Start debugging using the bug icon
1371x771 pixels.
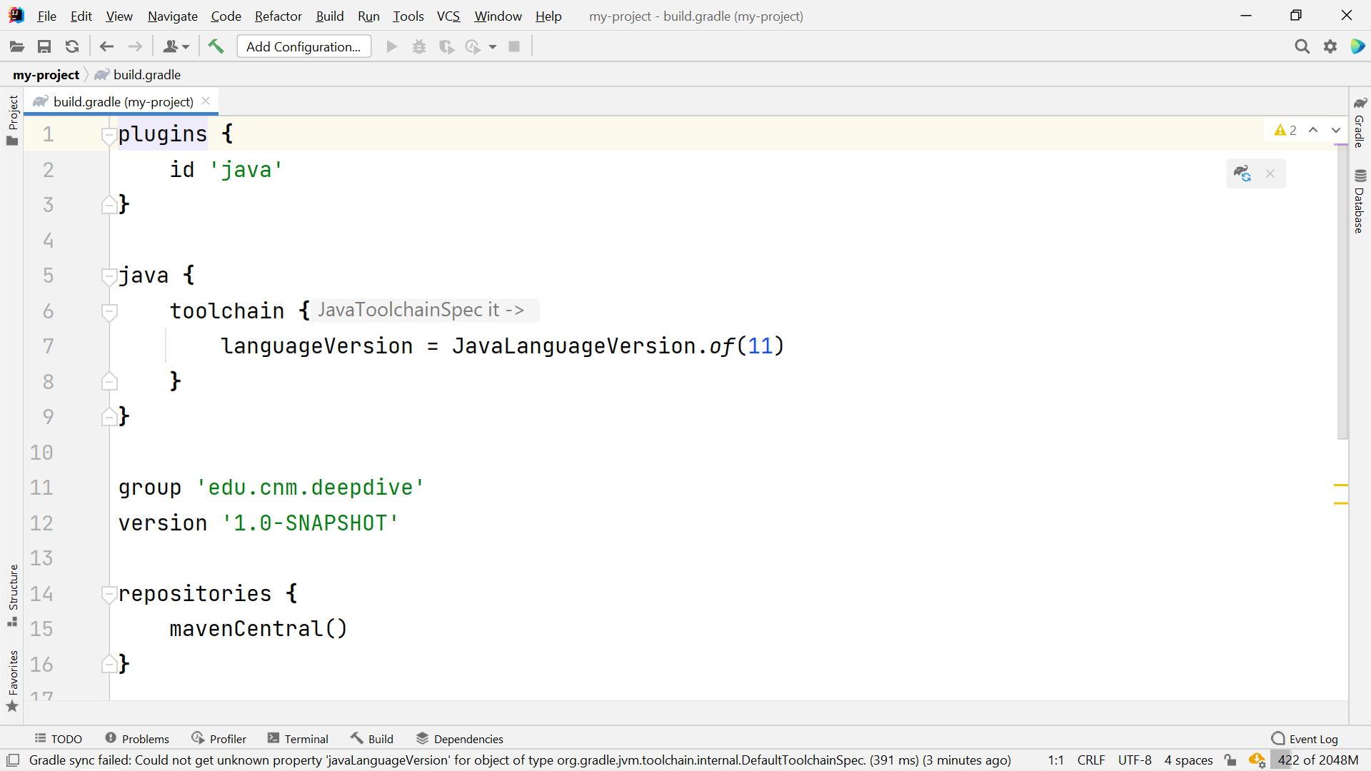click(x=419, y=46)
